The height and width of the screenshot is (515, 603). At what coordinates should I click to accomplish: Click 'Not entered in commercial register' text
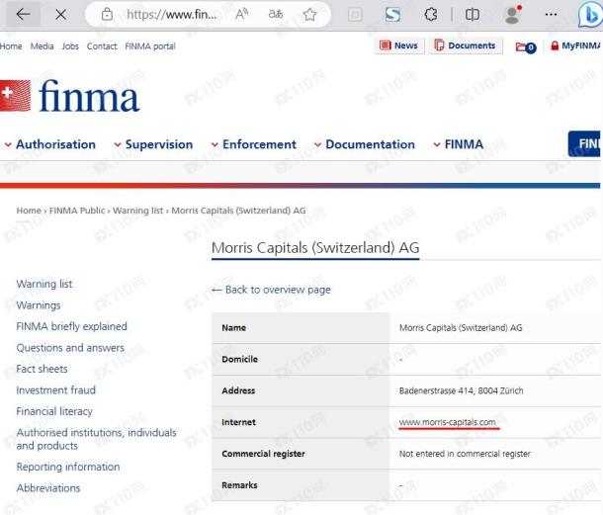tap(465, 454)
